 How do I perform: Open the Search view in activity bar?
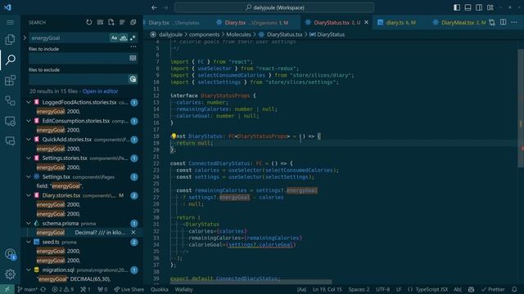[x=10, y=60]
